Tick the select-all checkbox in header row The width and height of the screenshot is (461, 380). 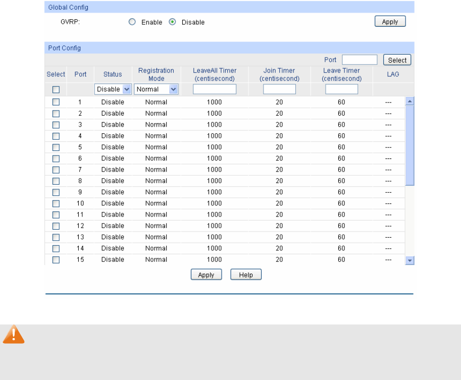click(x=56, y=89)
